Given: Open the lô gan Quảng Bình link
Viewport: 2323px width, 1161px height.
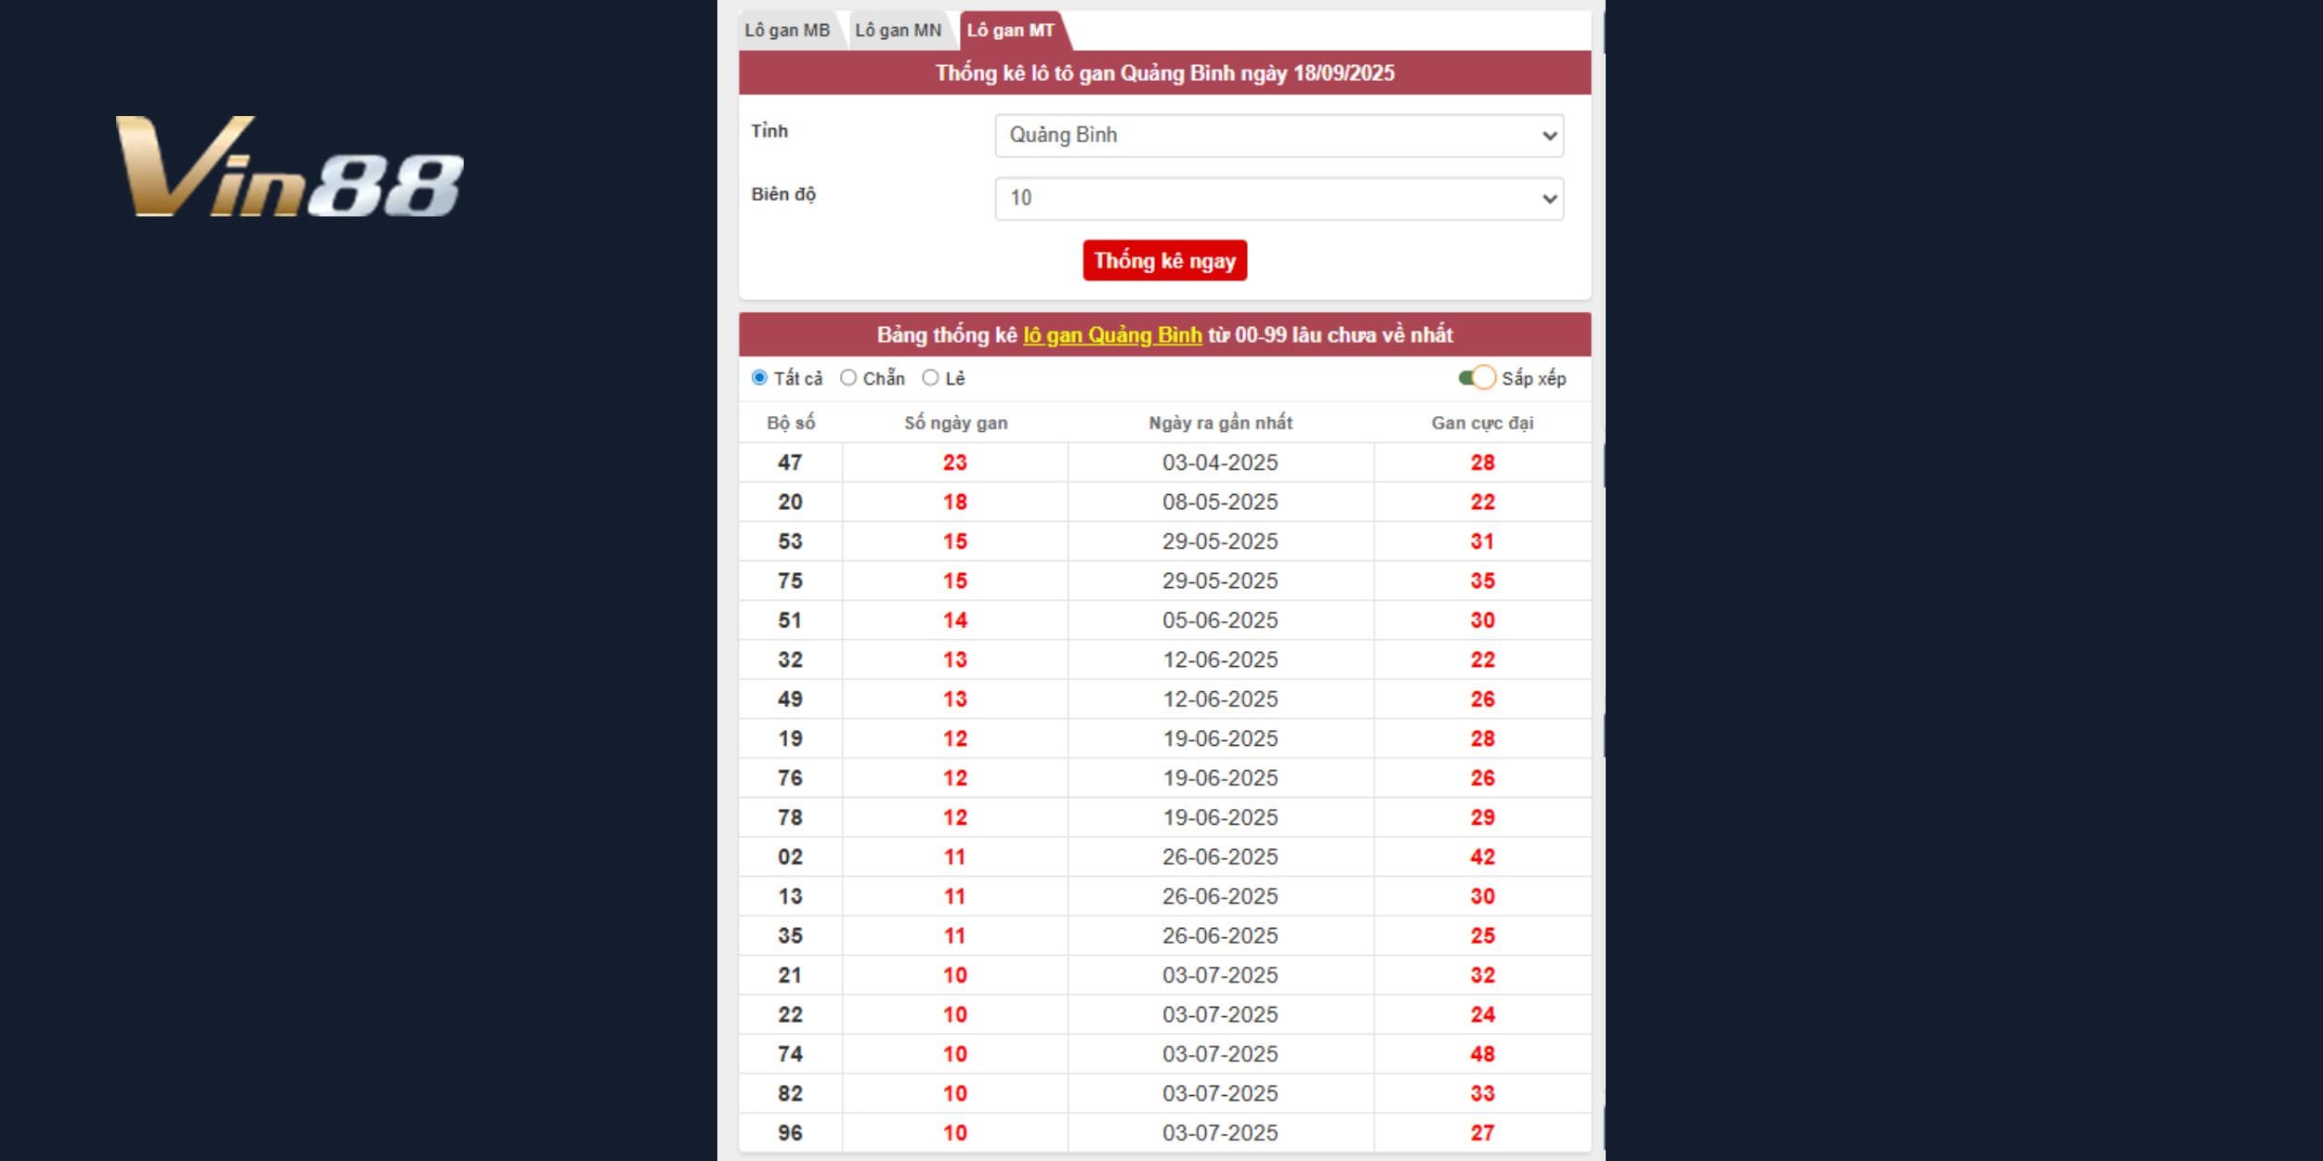Looking at the screenshot, I should [1112, 335].
